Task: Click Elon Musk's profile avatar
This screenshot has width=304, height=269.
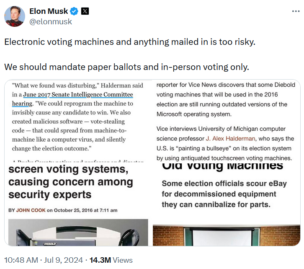Action: pyautogui.click(x=15, y=16)
